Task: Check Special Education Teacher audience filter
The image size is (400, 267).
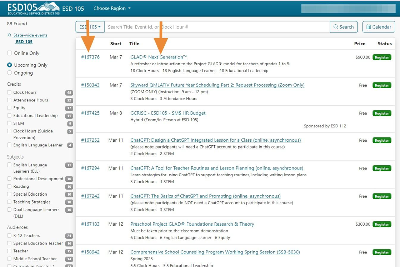Action: (9, 243)
